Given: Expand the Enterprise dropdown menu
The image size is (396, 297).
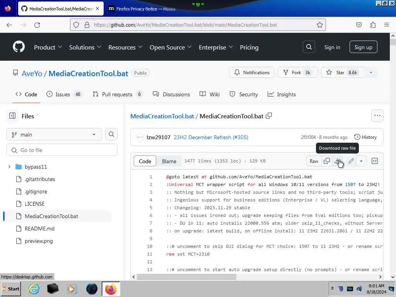Looking at the screenshot, I should [x=216, y=47].
